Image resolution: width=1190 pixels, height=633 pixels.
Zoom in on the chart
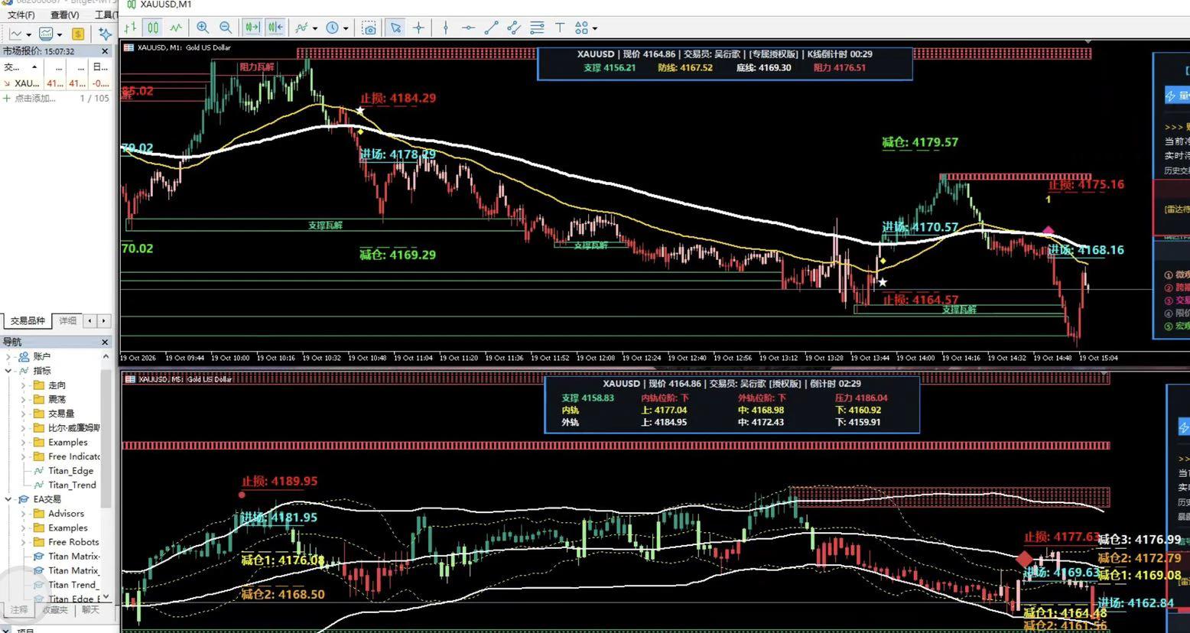[x=203, y=28]
